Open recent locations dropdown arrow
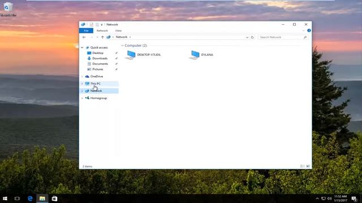Image resolution: width=362 pixels, height=203 pixels. 97,37
